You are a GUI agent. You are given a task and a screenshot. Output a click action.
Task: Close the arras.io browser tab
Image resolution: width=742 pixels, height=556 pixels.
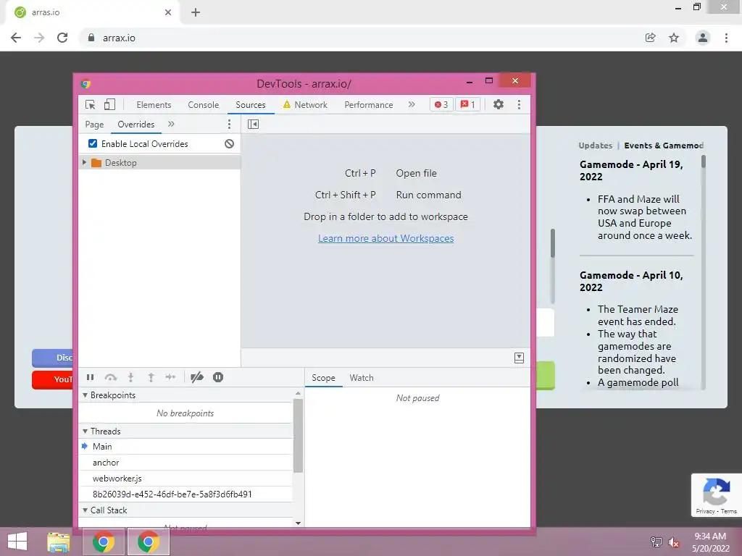coord(168,12)
